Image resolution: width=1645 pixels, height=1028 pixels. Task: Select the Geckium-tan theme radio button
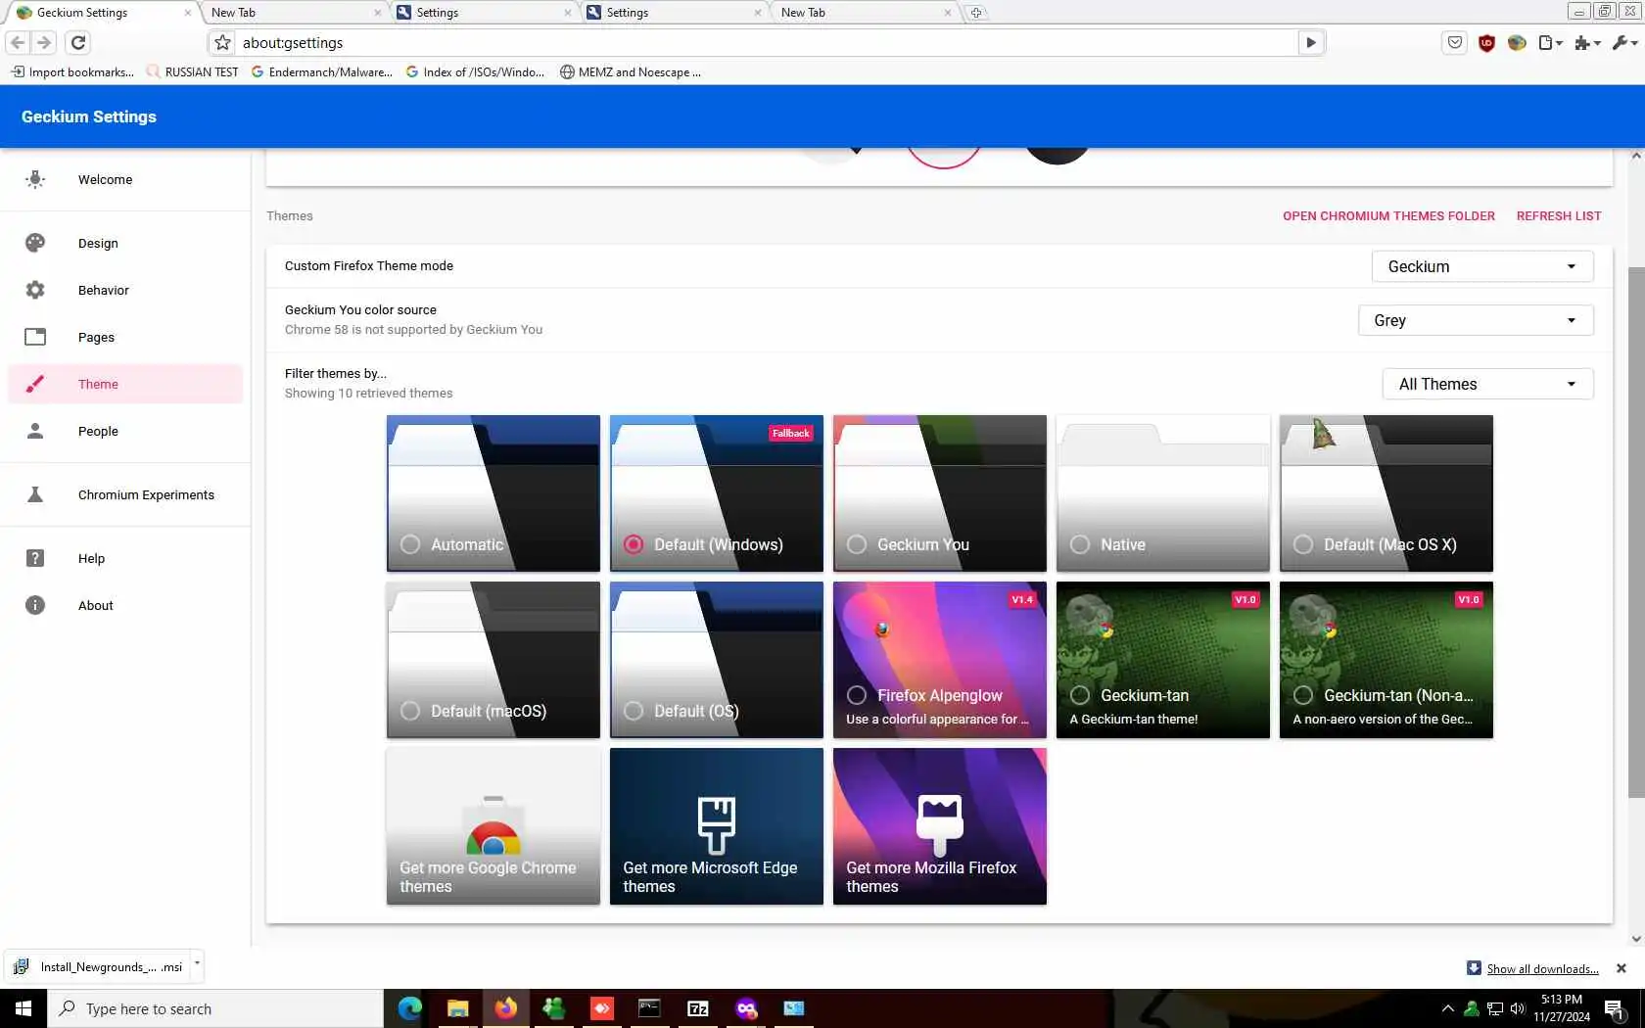[1080, 695]
